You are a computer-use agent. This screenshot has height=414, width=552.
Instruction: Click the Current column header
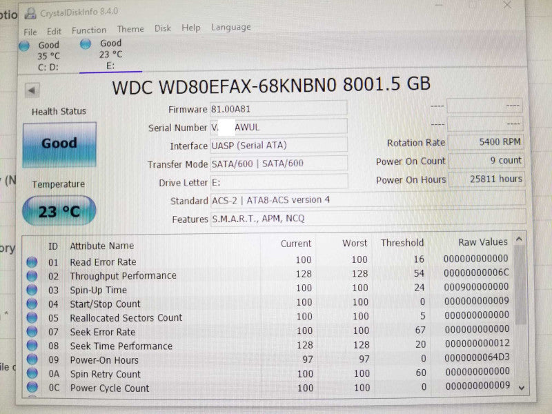click(x=296, y=244)
